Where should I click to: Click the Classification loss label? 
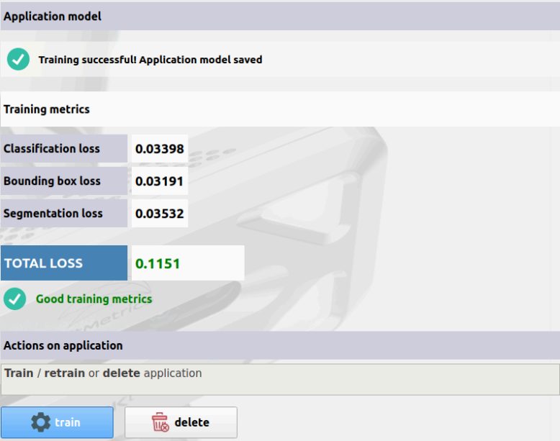[x=64, y=148]
